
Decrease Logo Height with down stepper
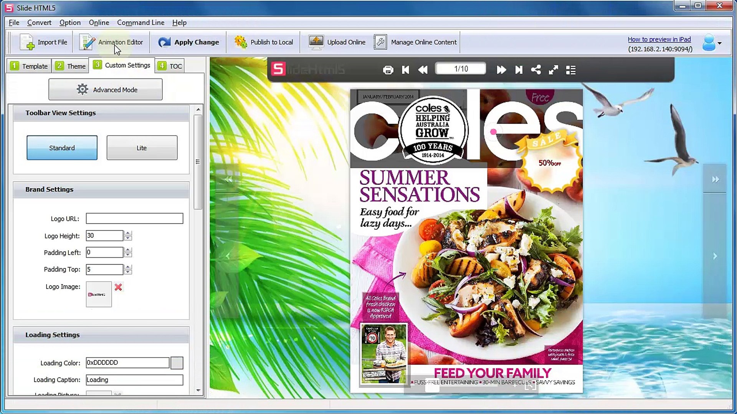click(128, 238)
